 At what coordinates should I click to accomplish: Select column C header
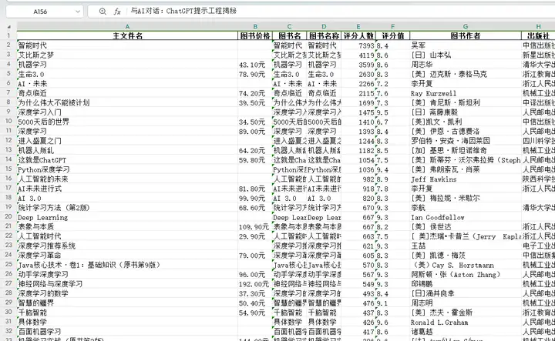tap(289, 26)
